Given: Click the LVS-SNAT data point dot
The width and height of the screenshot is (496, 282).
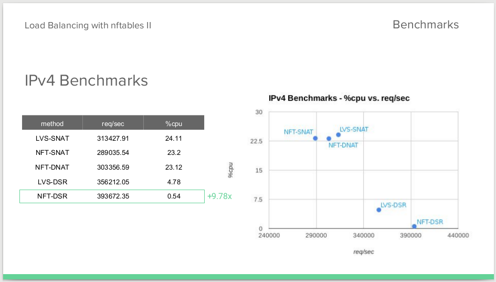Looking at the screenshot, I should [338, 135].
